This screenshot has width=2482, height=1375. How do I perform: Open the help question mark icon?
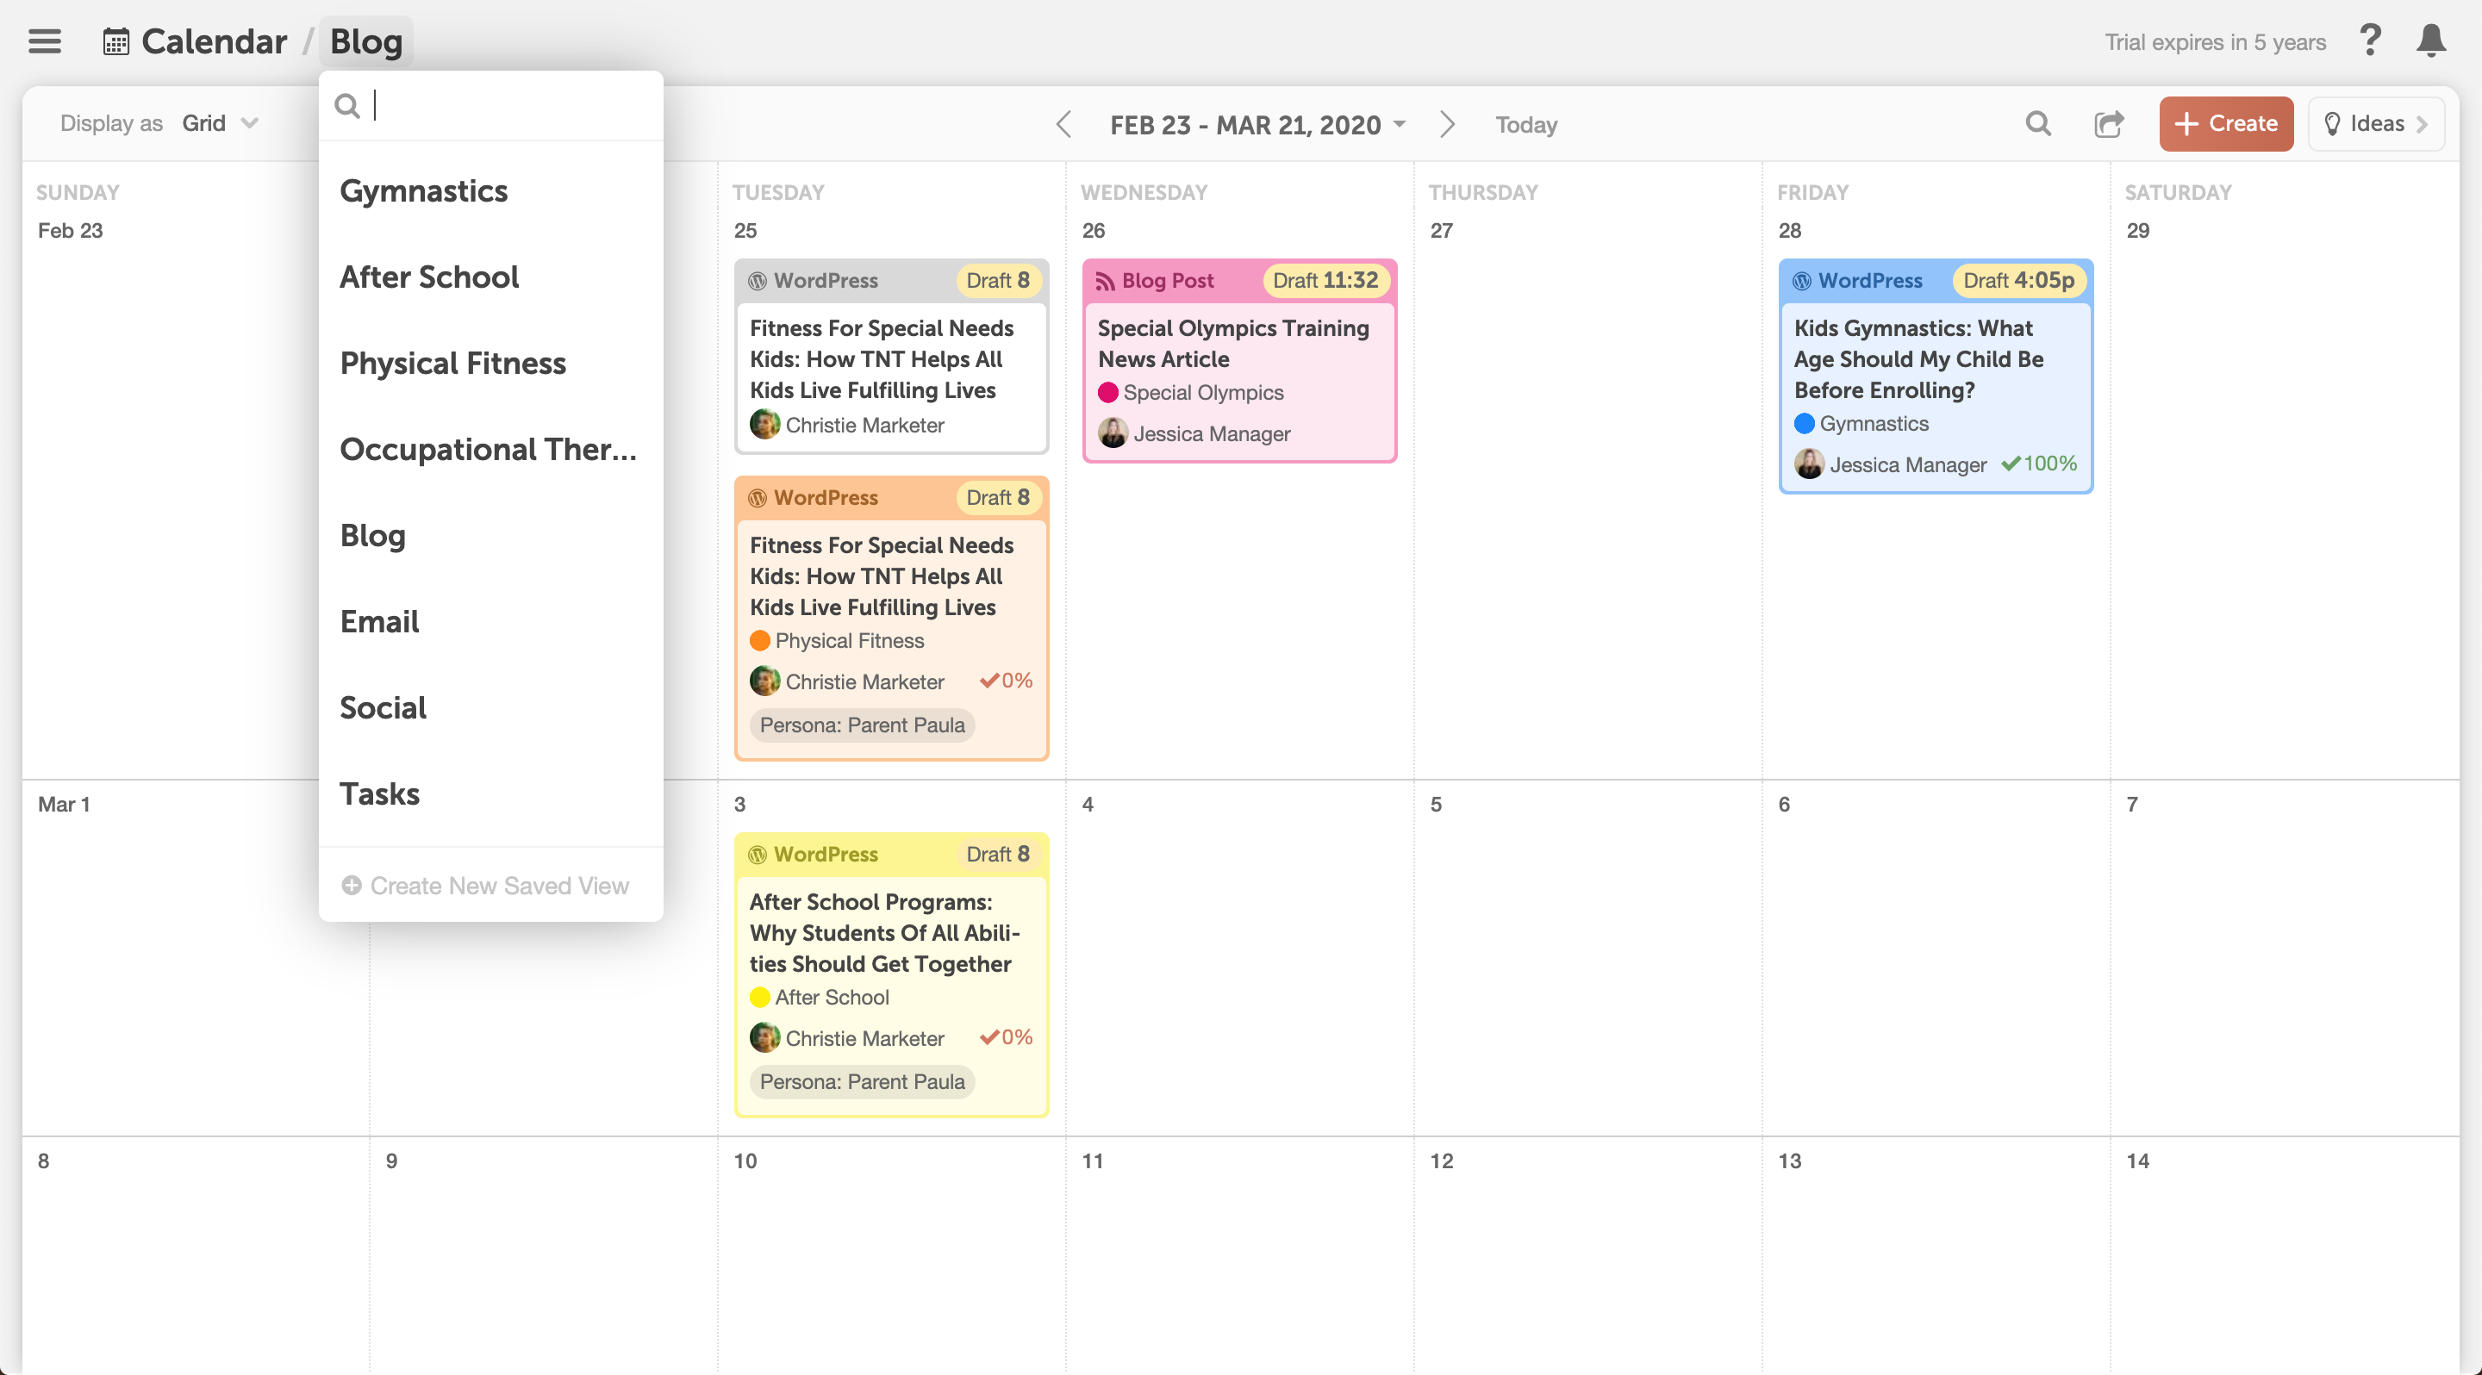pos(2369,40)
